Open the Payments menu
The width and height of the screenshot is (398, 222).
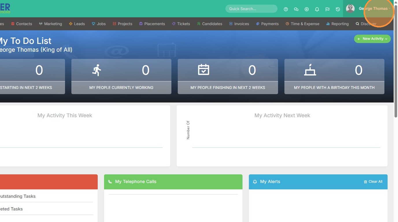[x=267, y=24]
